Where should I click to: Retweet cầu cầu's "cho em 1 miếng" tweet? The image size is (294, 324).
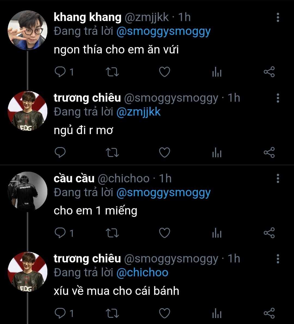pos(112,233)
